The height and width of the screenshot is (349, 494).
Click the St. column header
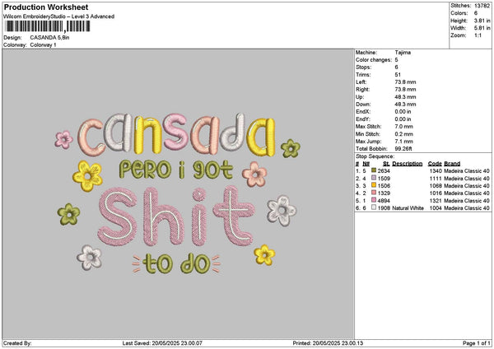387,164
